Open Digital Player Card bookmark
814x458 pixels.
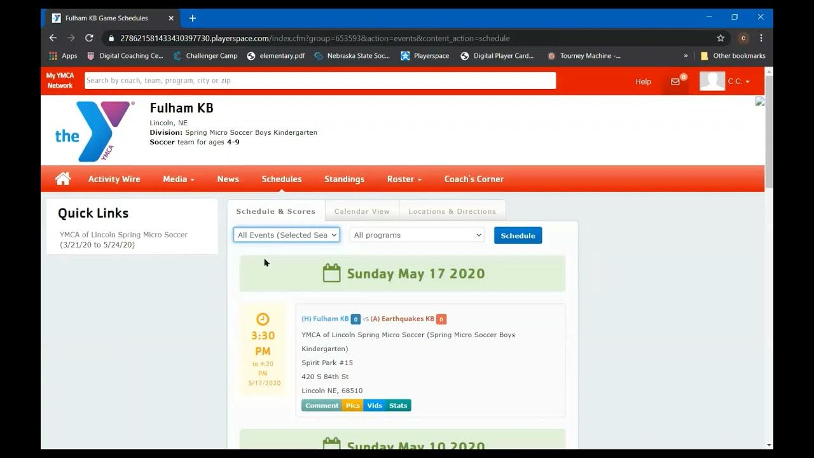point(497,56)
